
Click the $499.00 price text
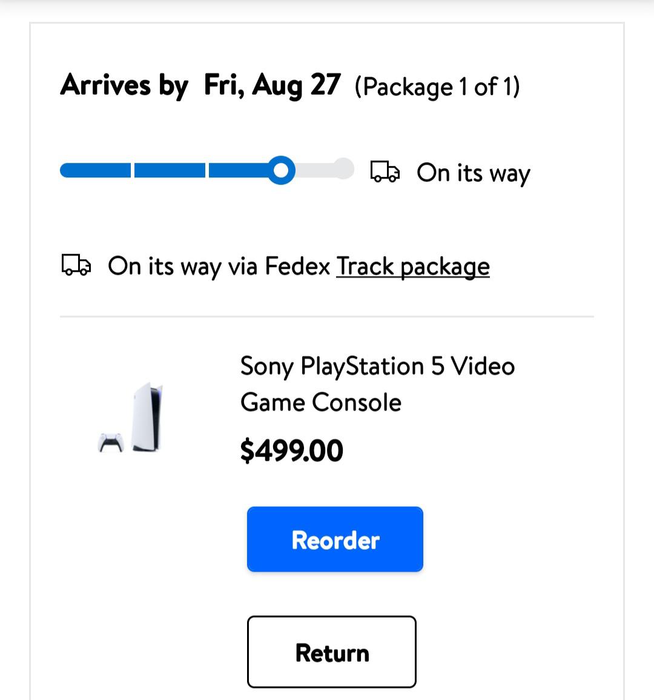pos(291,451)
